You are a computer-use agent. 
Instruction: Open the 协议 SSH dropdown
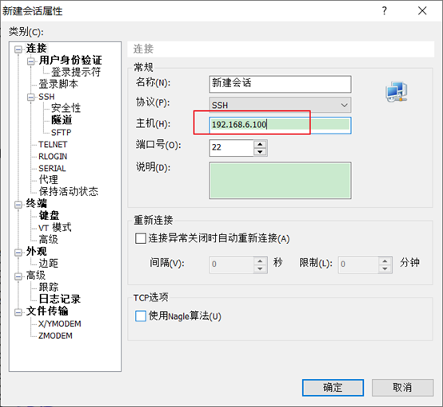(280, 105)
